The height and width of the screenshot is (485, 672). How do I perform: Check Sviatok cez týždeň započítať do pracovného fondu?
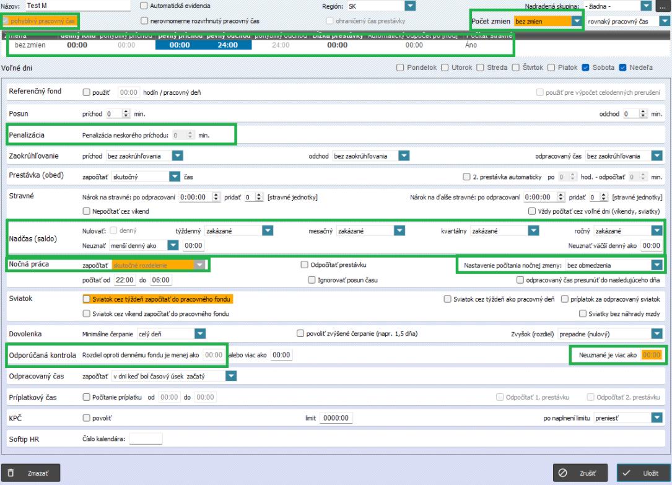87,299
